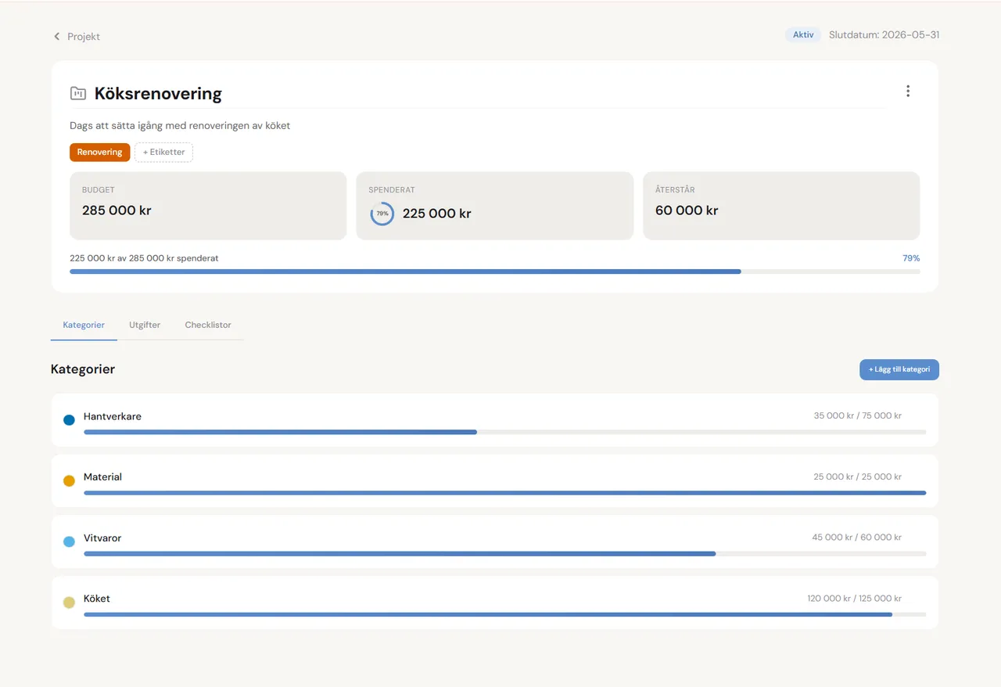Click the Vitvaror progress bar
1001x687 pixels.
click(505, 554)
